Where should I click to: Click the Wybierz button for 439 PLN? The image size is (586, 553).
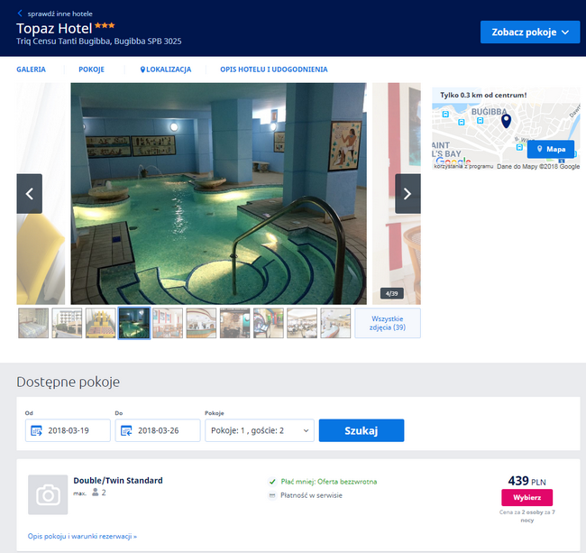pos(527,497)
